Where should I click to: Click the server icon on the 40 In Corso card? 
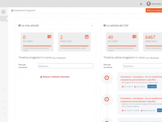pyautogui.click(x=134, y=37)
